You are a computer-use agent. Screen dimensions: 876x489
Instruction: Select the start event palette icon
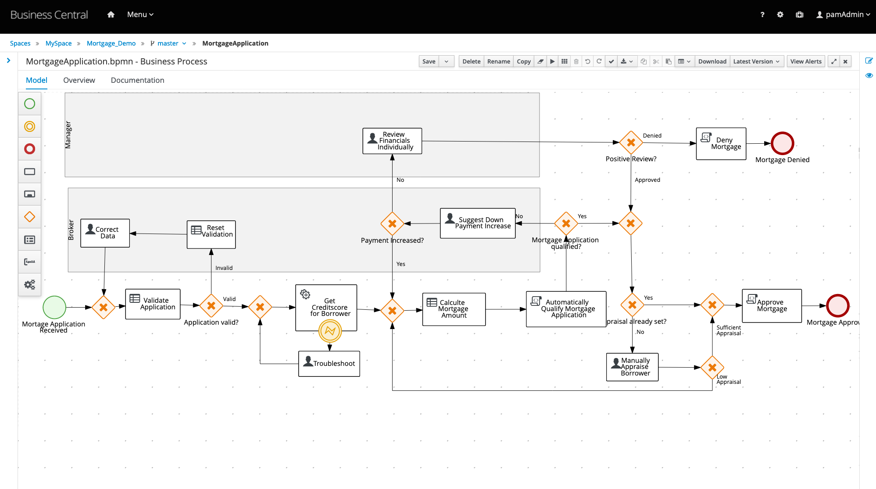point(29,104)
